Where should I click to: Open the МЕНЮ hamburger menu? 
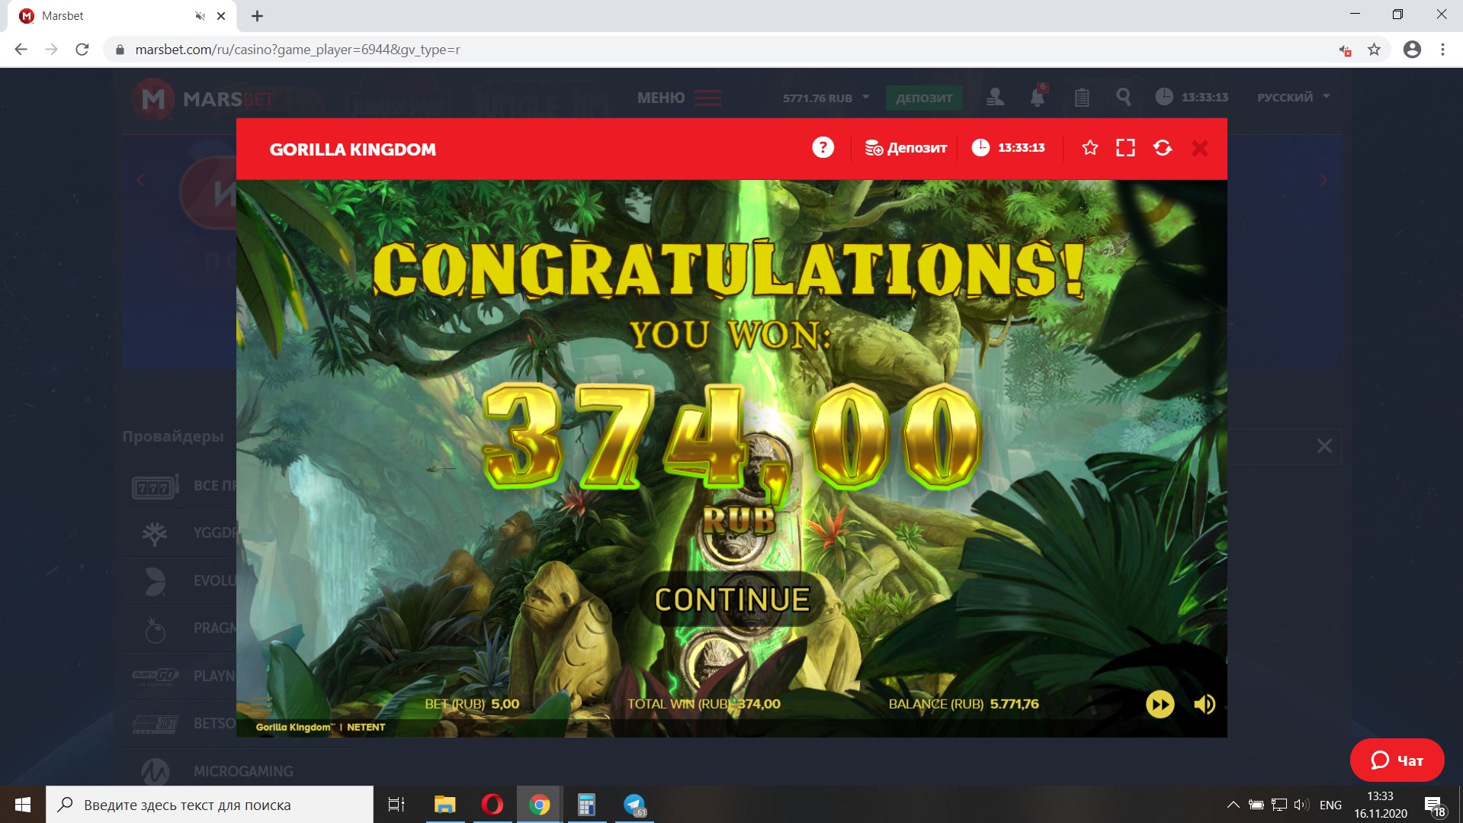coord(679,98)
